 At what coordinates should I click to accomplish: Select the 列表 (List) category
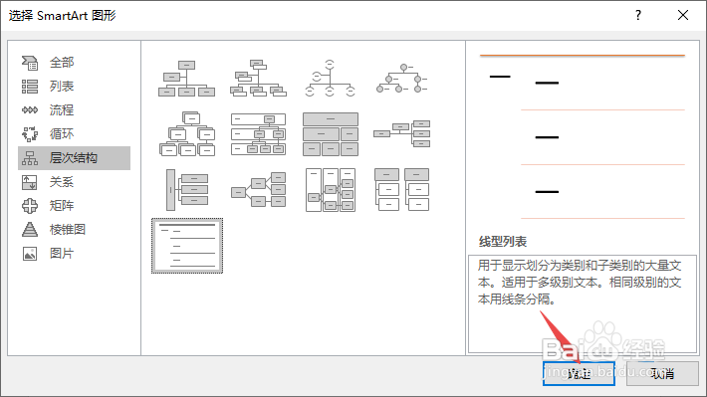point(74,87)
